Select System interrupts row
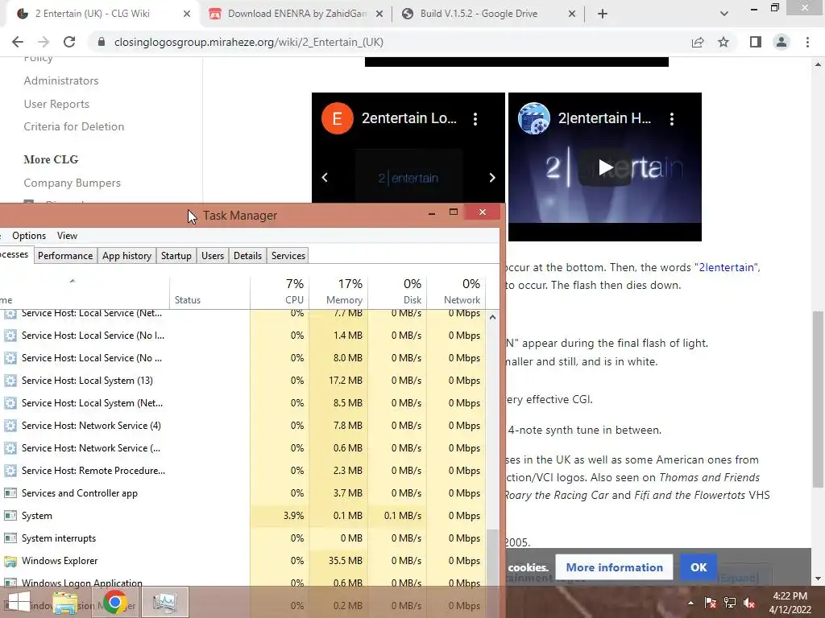The width and height of the screenshot is (825, 618). tap(242, 538)
